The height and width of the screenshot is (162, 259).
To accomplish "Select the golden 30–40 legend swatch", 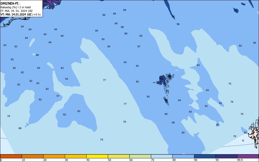I will pyautogui.click(x=76, y=156).
